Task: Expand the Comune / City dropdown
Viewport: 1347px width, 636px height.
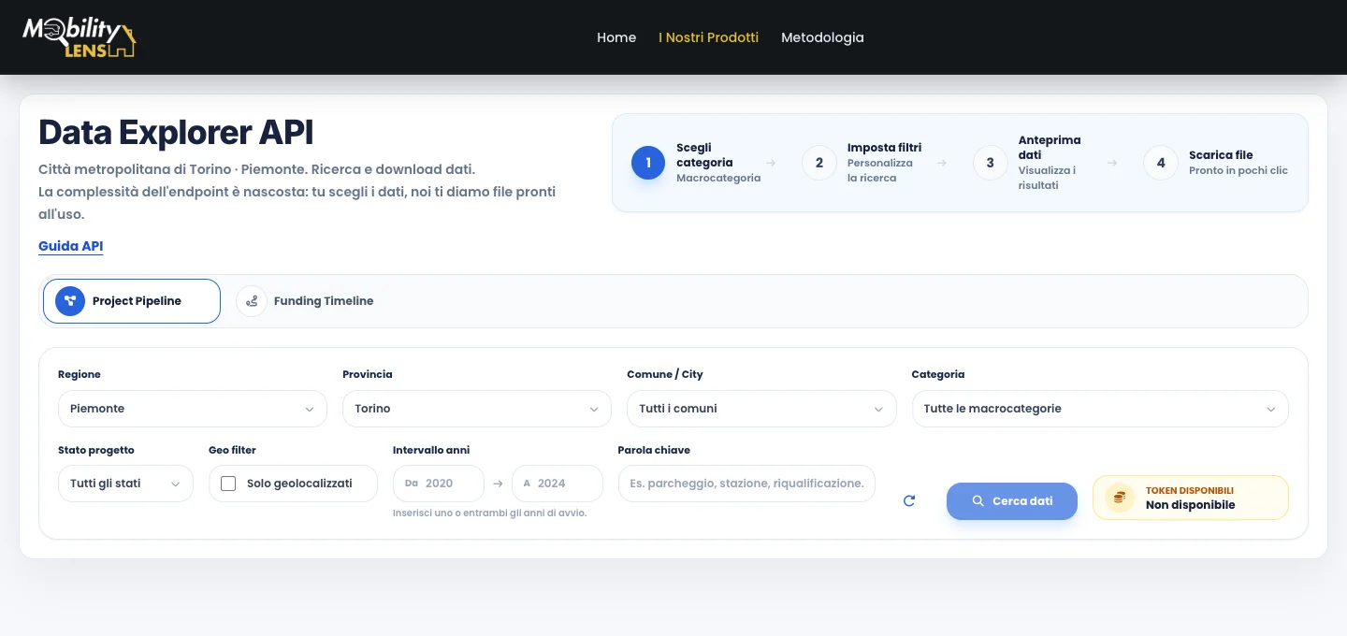Action: (761, 409)
